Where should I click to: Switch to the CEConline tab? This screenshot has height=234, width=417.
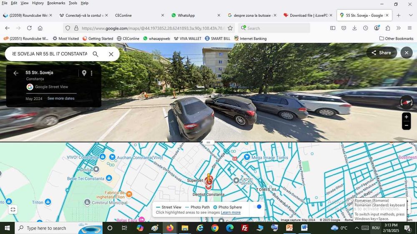pos(138,15)
